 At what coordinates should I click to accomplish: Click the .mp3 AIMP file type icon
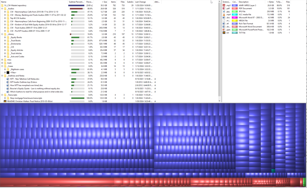[224, 5]
